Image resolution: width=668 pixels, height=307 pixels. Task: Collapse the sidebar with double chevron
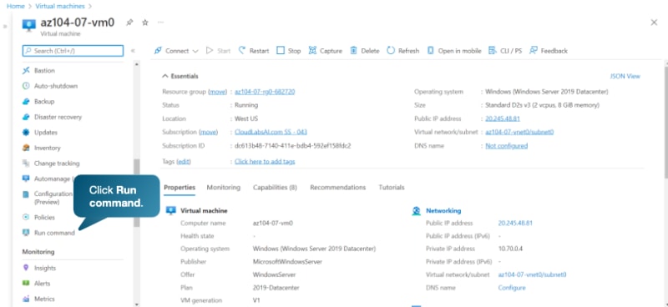(133, 51)
